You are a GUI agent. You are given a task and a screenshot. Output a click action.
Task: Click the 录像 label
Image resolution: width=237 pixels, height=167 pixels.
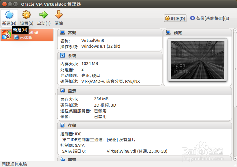[65, 117]
